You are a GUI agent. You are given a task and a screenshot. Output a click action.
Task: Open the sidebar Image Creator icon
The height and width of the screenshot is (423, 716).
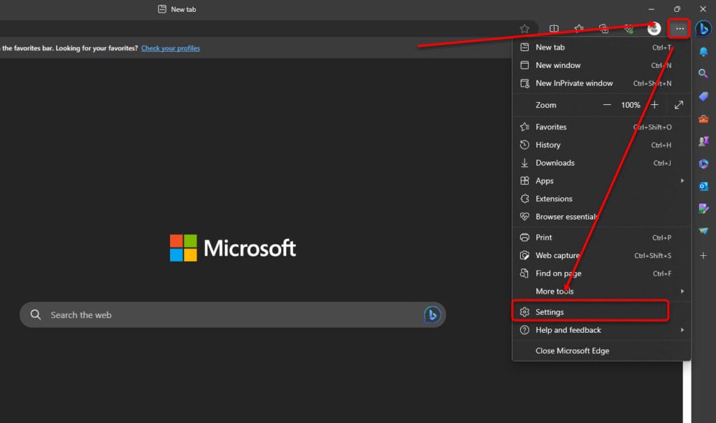pyautogui.click(x=703, y=208)
